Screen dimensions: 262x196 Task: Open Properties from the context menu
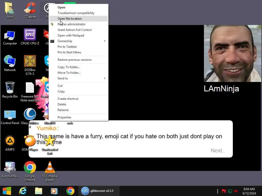(79, 117)
